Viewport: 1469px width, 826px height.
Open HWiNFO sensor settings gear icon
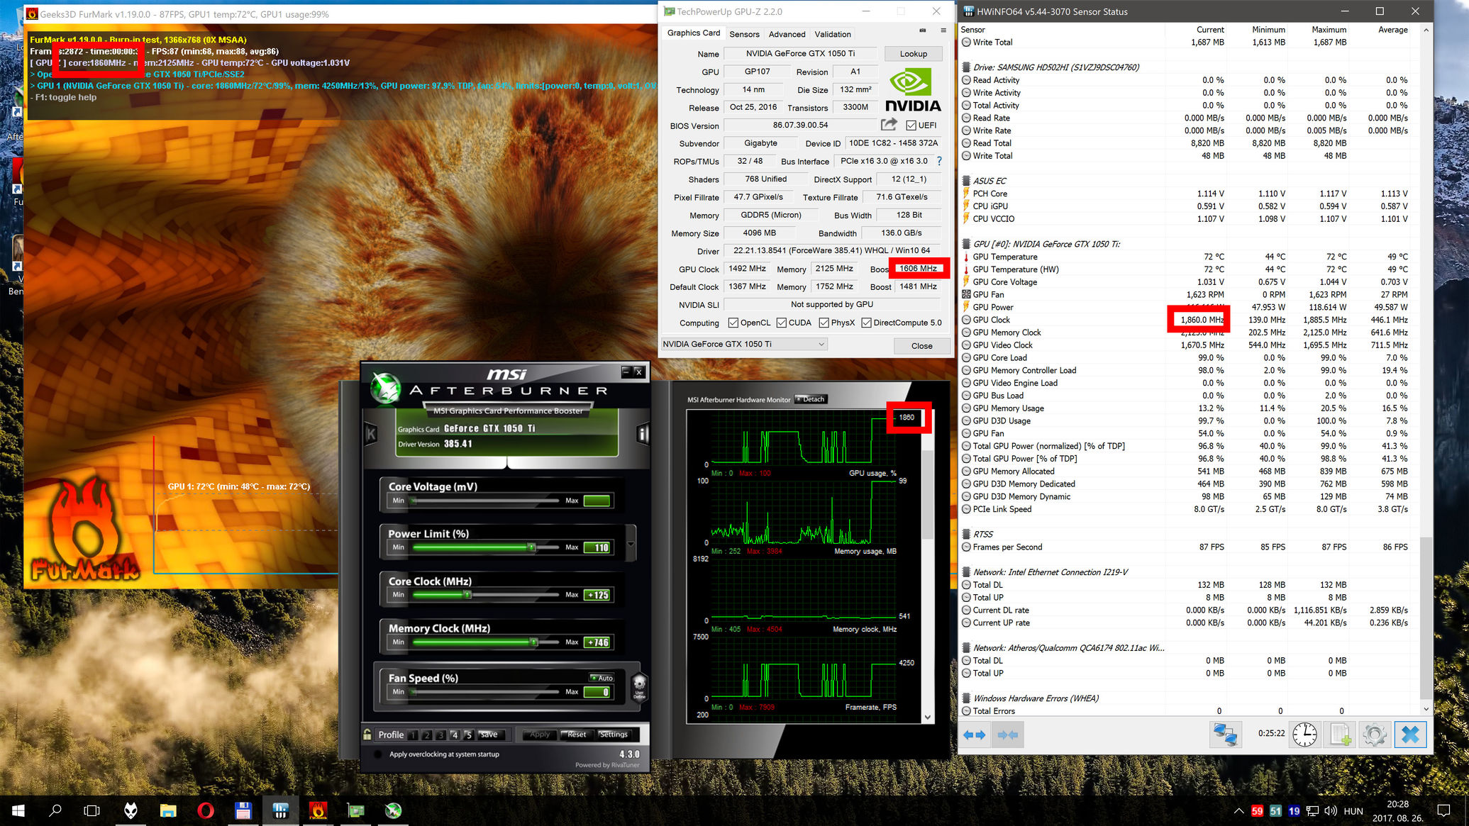(x=1375, y=735)
